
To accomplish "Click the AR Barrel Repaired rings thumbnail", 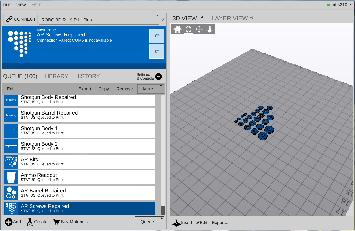I will 11,193.
